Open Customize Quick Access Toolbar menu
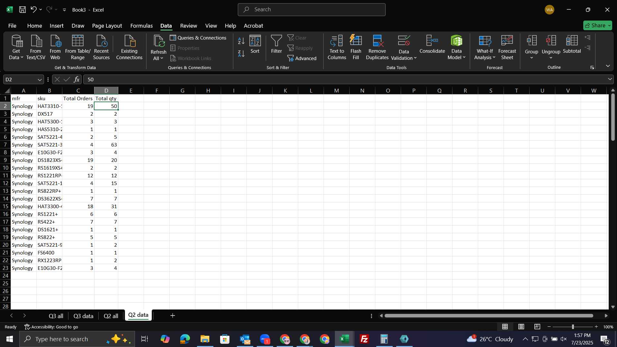 64,10
